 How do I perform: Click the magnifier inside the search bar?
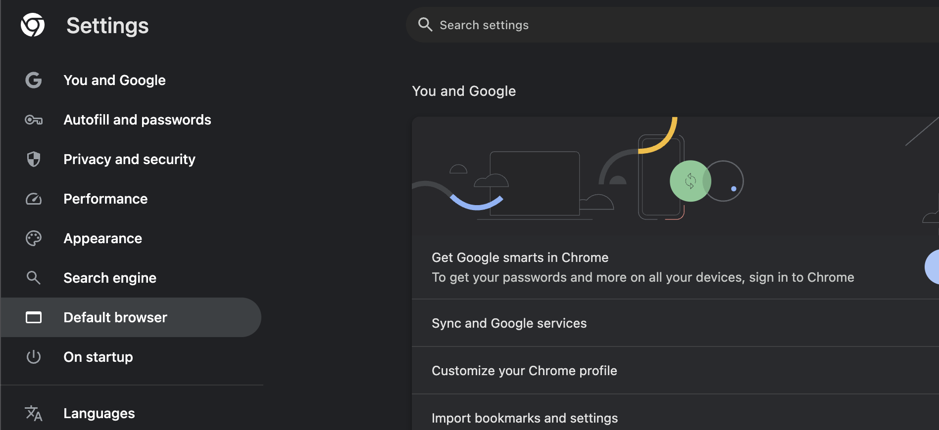pos(425,24)
